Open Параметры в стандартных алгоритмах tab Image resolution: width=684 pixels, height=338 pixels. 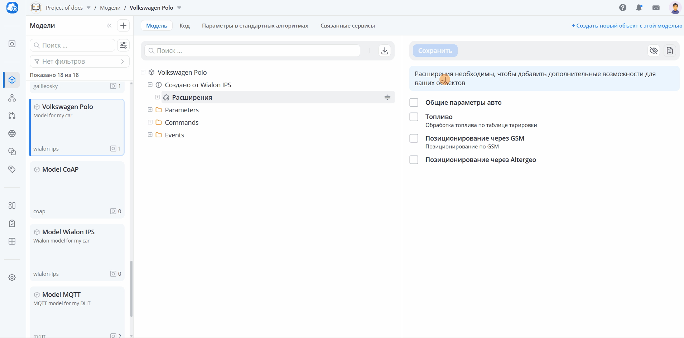(255, 26)
